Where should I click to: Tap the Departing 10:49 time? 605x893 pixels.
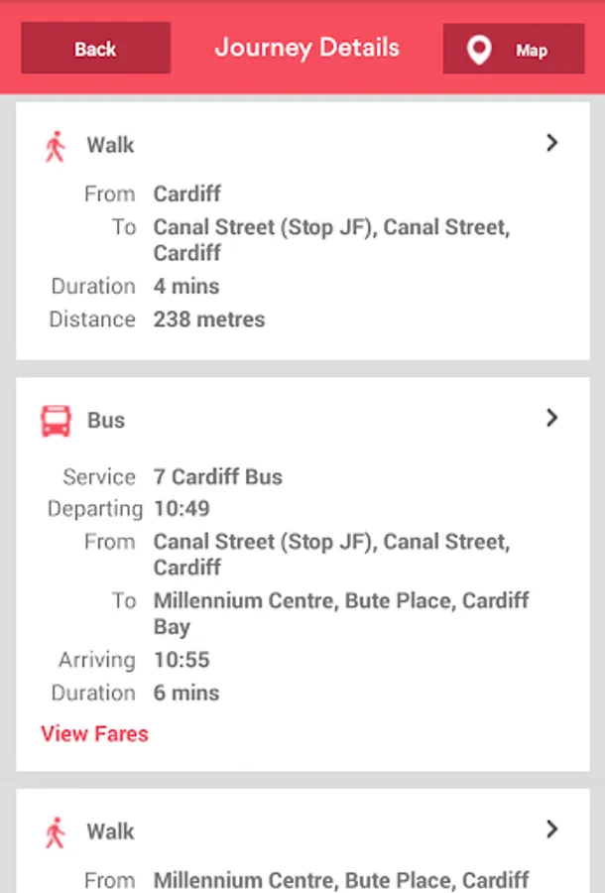click(x=181, y=509)
